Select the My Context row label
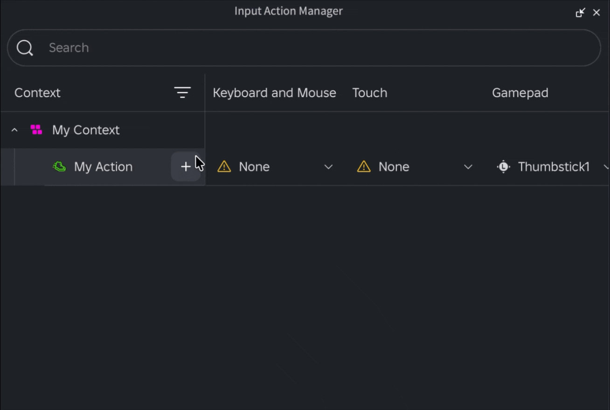This screenshot has height=410, width=610. (86, 130)
